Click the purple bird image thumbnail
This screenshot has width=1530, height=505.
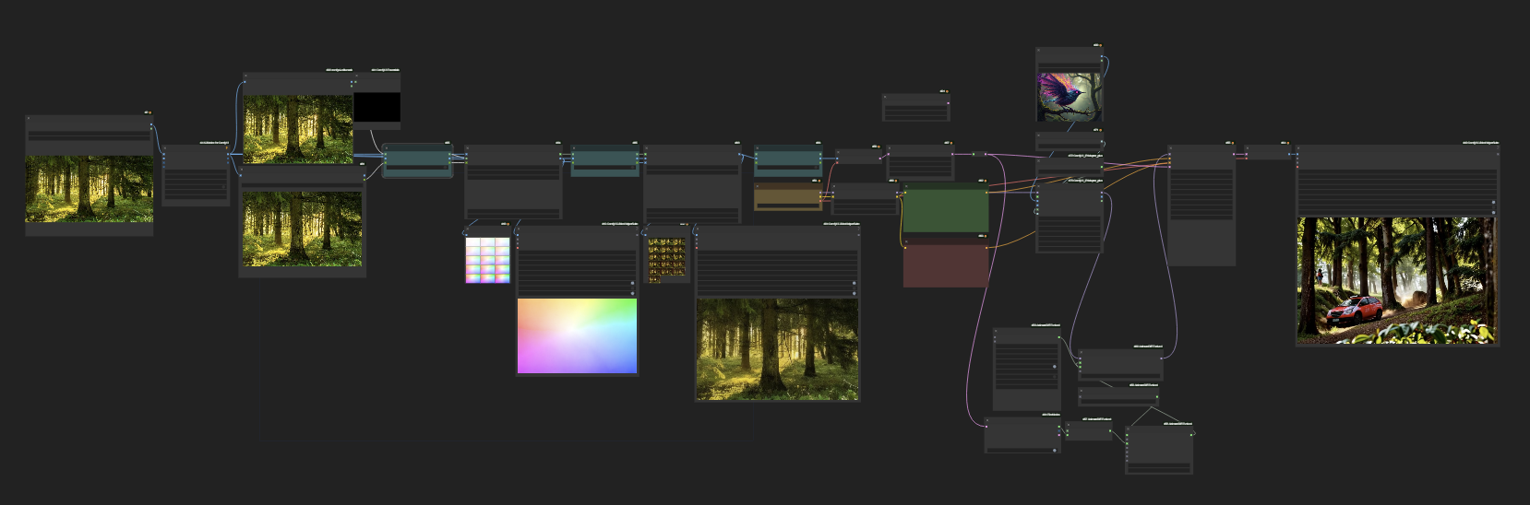[x=1069, y=97]
